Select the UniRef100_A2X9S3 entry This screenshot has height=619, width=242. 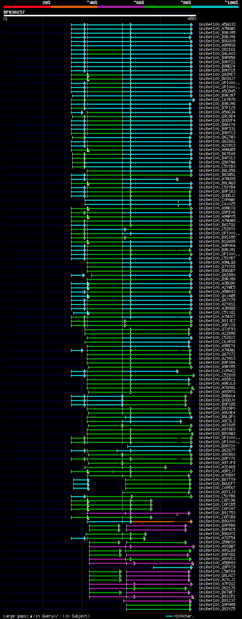click(x=217, y=145)
